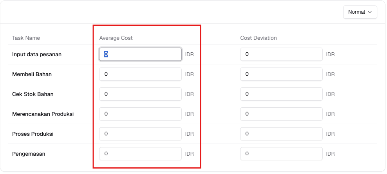Select Cost Deviation input for Membeli Bahan

click(281, 74)
